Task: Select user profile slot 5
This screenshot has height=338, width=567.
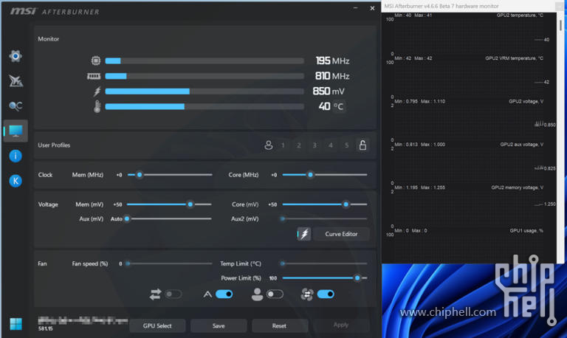Action: coord(346,145)
